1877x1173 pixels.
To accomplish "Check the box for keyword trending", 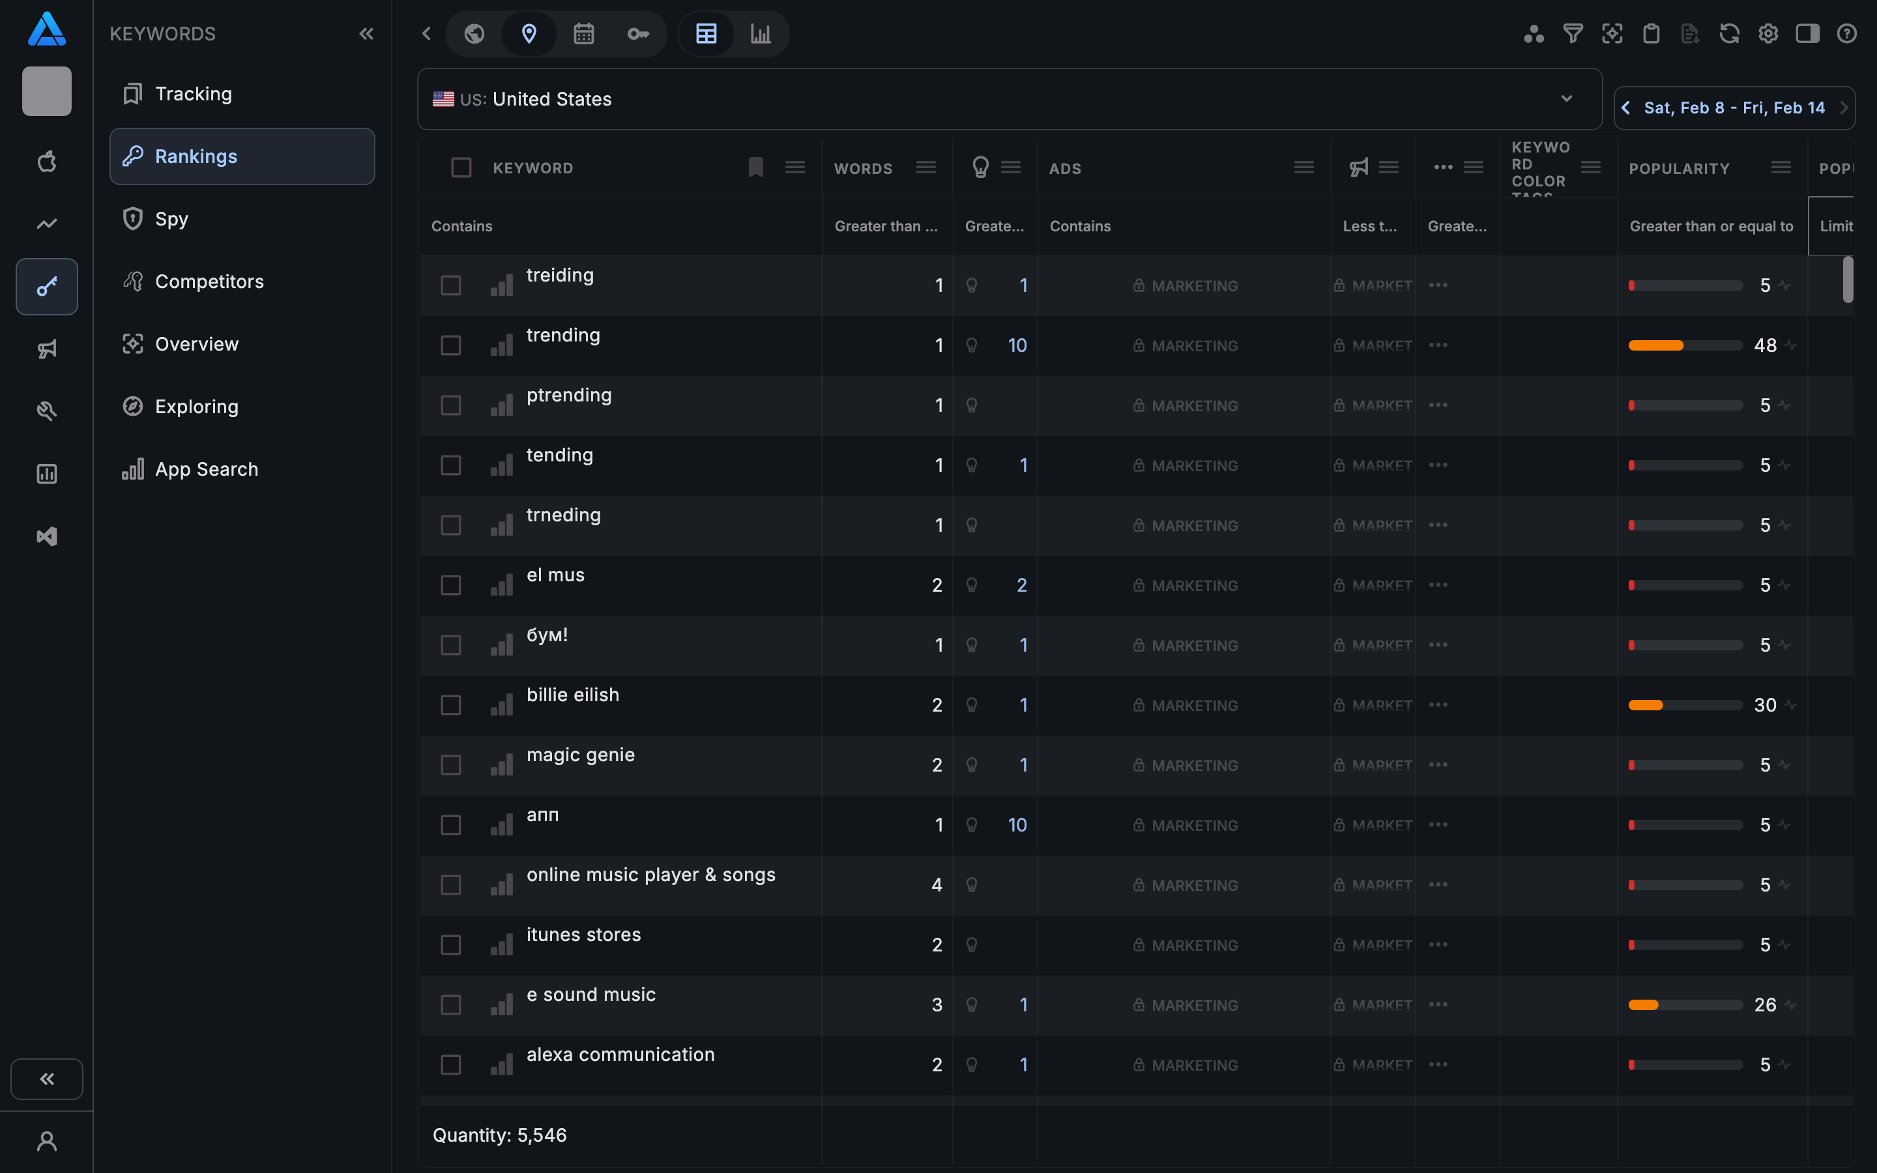I will (x=450, y=345).
